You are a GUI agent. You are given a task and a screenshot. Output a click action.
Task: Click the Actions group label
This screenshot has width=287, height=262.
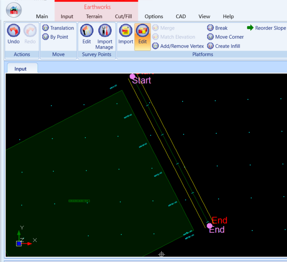pyautogui.click(x=22, y=54)
